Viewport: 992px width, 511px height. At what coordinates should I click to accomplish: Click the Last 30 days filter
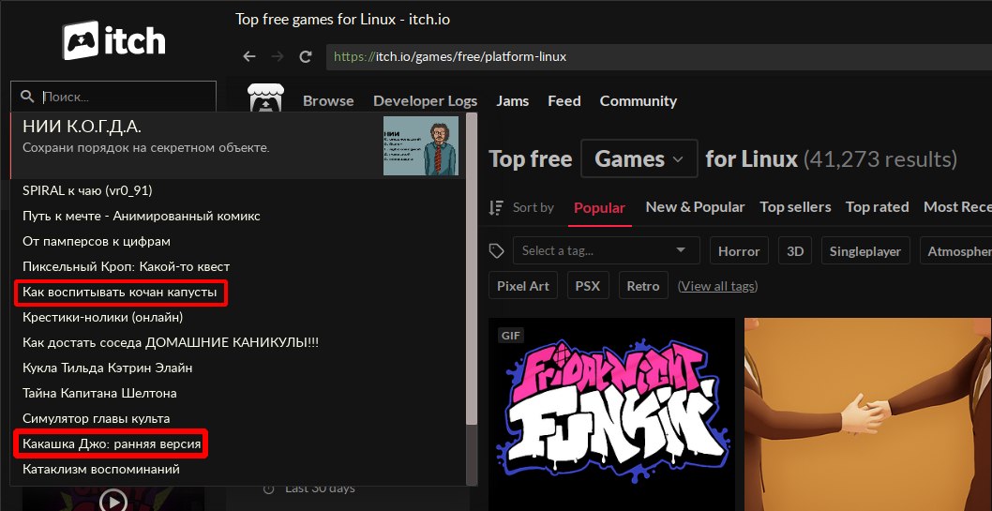320,488
